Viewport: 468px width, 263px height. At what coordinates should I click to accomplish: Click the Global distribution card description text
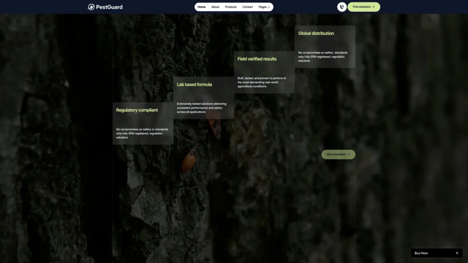pyautogui.click(x=323, y=57)
